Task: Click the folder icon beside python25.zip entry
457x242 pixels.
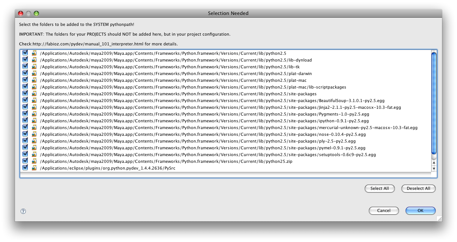Action: click(34, 161)
